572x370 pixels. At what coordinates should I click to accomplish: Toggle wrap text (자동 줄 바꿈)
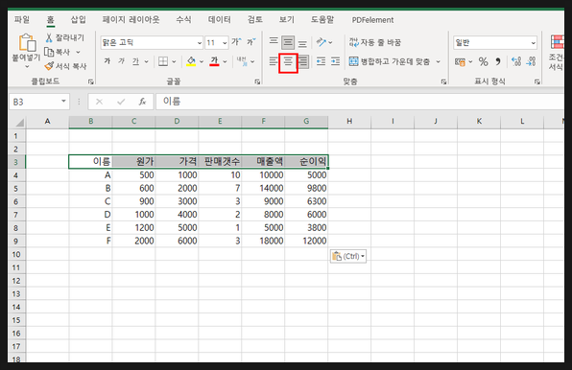[375, 42]
